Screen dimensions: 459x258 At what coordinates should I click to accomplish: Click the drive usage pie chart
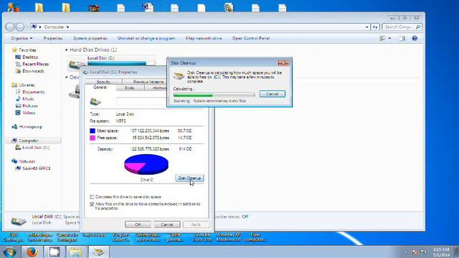point(146,164)
